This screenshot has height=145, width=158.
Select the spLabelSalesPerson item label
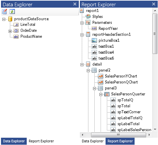[134, 130]
